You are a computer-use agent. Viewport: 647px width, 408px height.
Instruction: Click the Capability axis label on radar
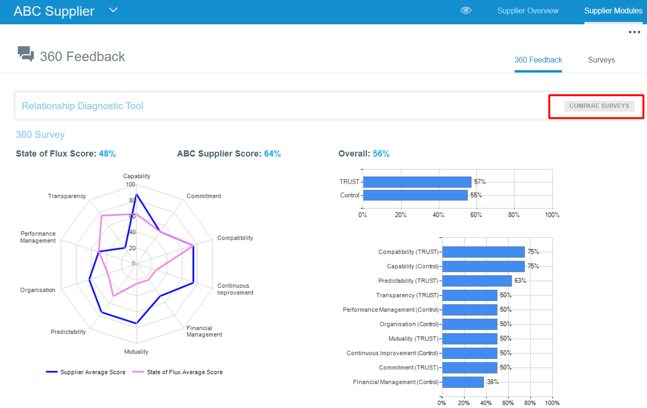[x=137, y=176]
